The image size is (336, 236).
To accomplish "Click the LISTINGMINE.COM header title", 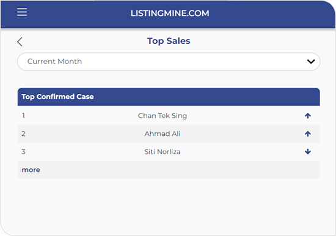I will tap(170, 13).
